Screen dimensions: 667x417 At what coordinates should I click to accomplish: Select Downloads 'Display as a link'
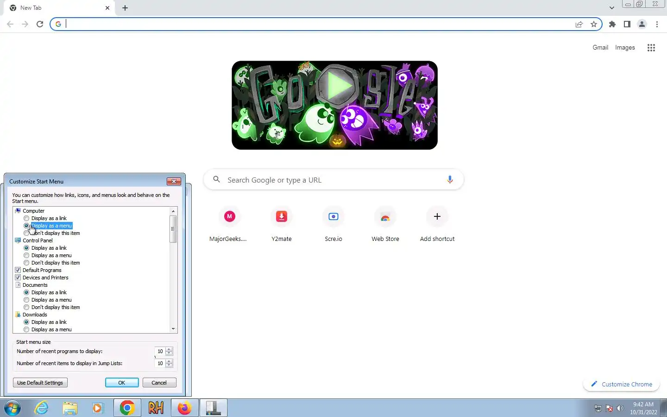(x=26, y=322)
